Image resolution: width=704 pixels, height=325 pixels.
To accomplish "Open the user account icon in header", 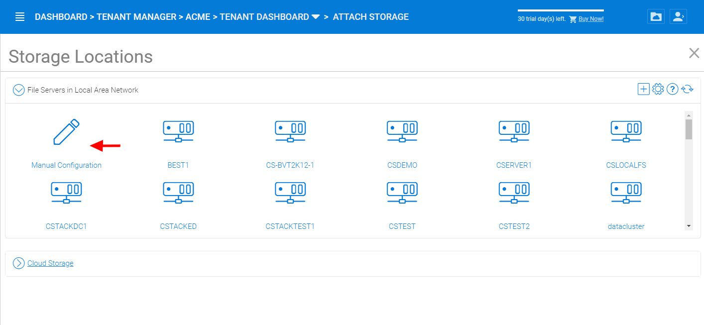I will [x=678, y=16].
